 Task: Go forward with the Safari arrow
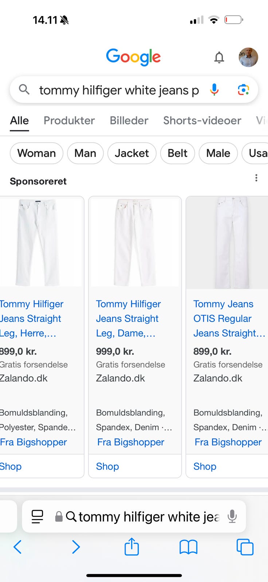coord(76,547)
